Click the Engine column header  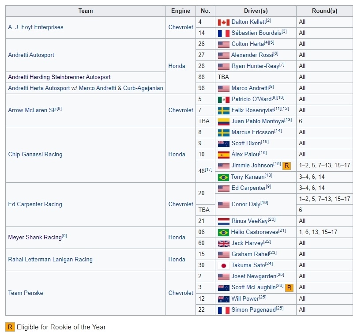181,11
